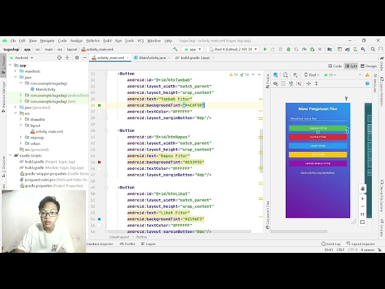Switch editor to Code view
This screenshot has height=289, width=385.
point(335,66)
